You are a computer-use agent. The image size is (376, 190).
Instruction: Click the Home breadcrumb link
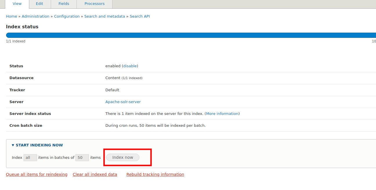pos(11,16)
